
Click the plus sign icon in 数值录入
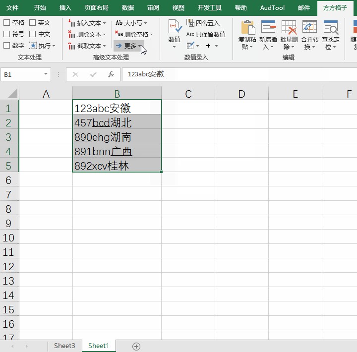(208, 46)
